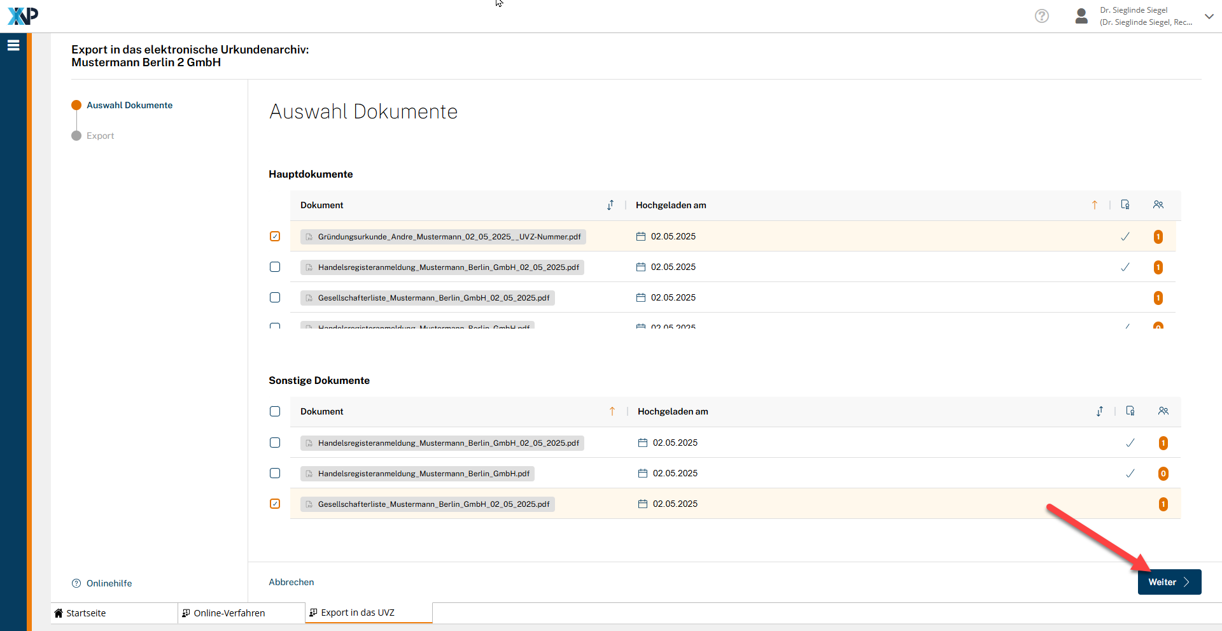This screenshot has width=1222, height=631.
Task: Click participants icon in Sonstige Dokumente header
Action: point(1163,411)
